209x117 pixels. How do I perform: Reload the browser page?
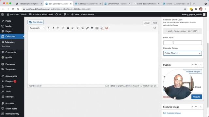13,9
